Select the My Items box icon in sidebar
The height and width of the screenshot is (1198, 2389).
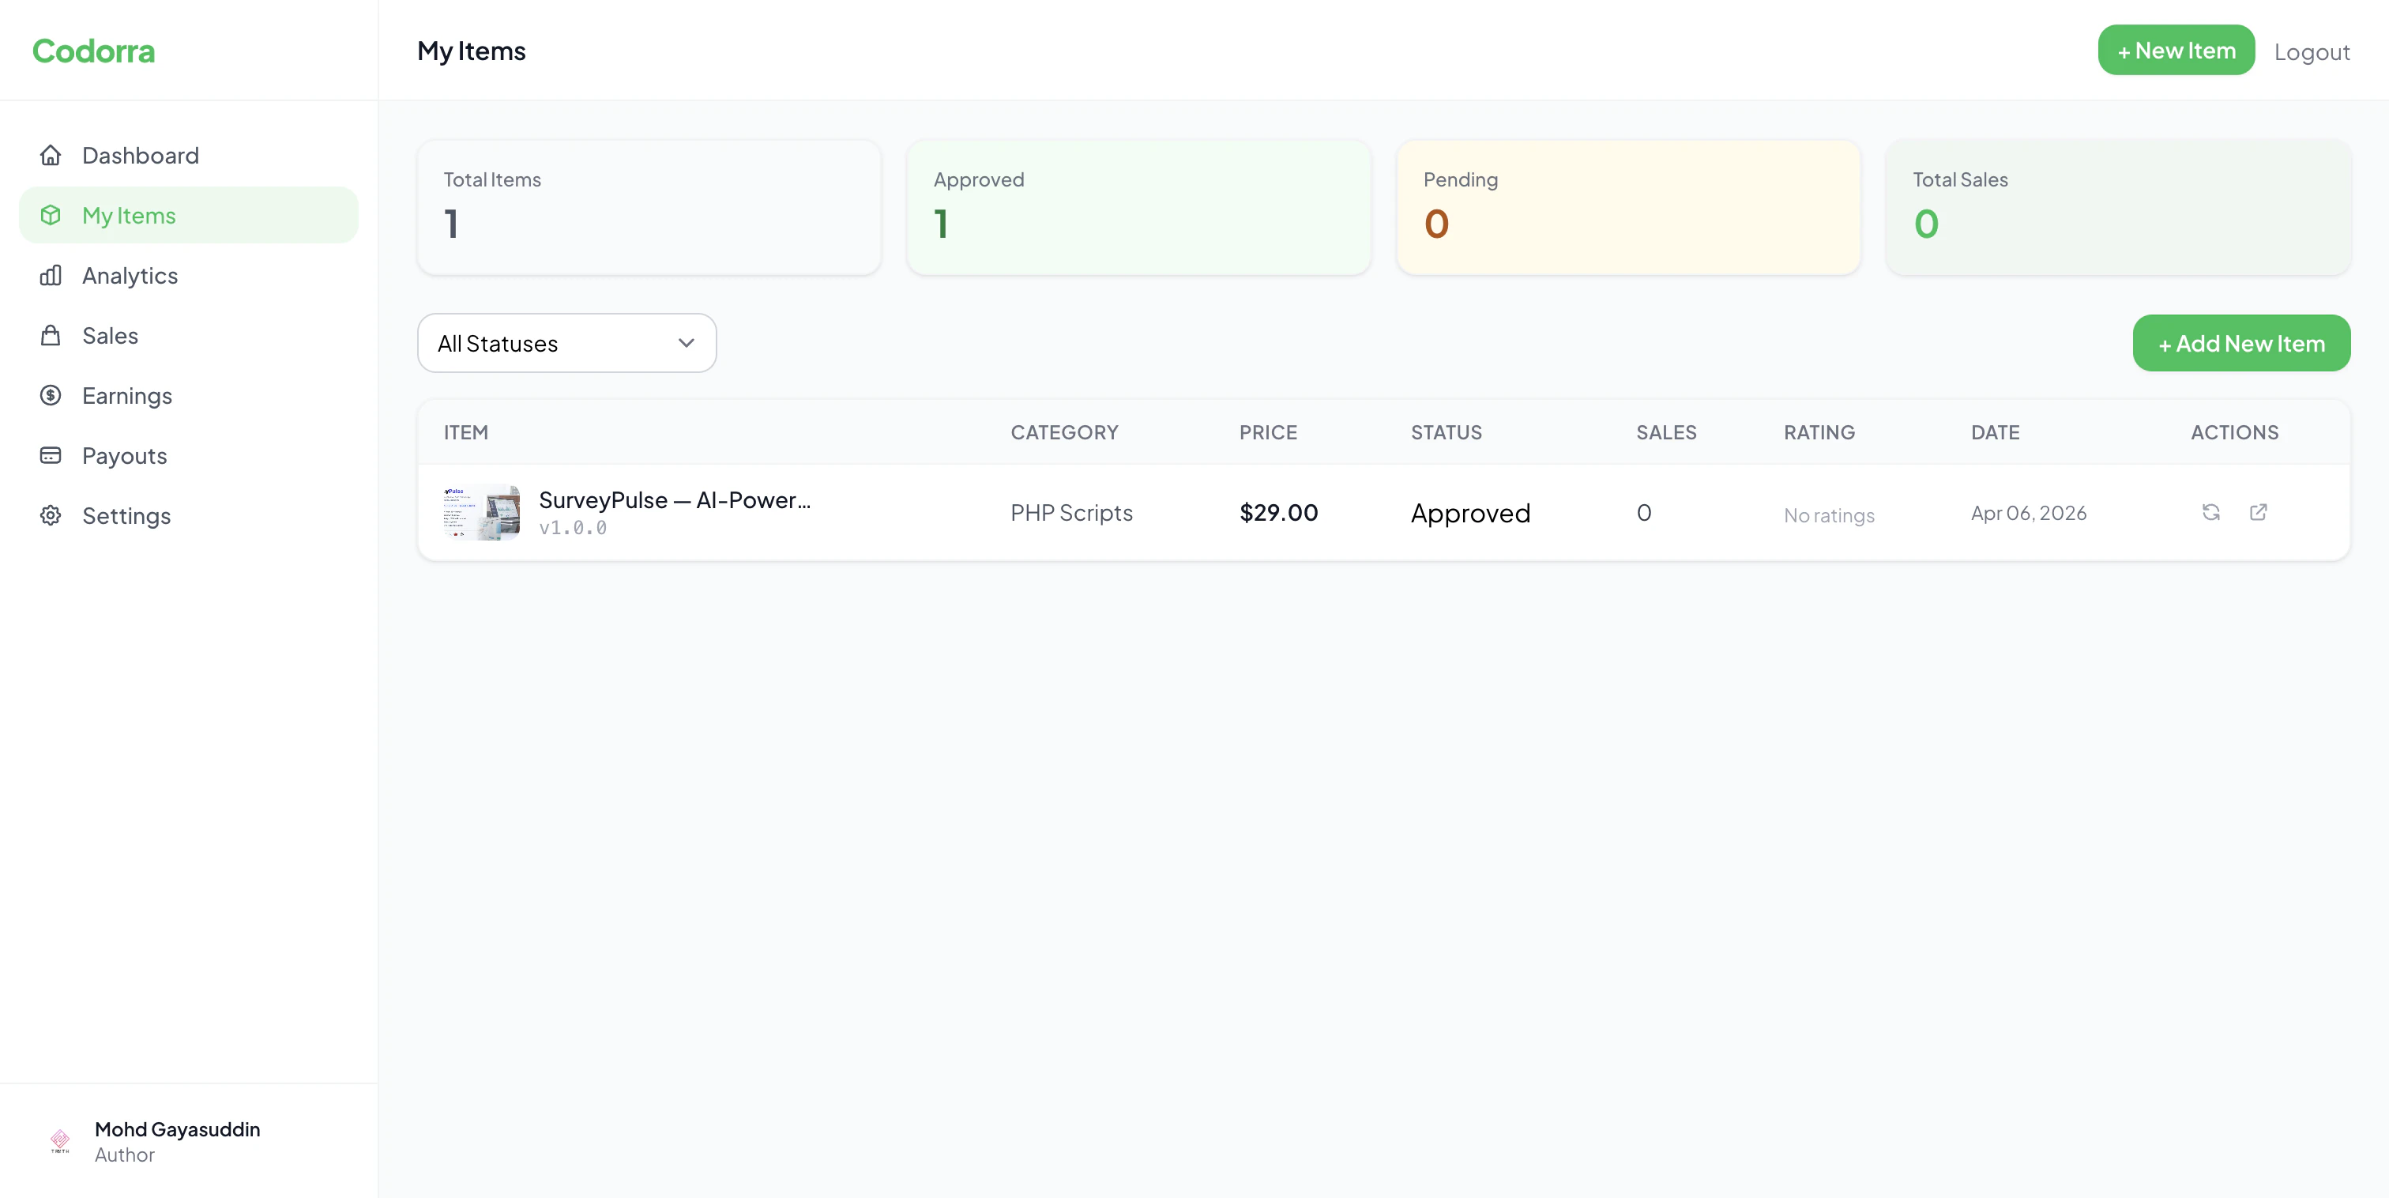coord(51,214)
